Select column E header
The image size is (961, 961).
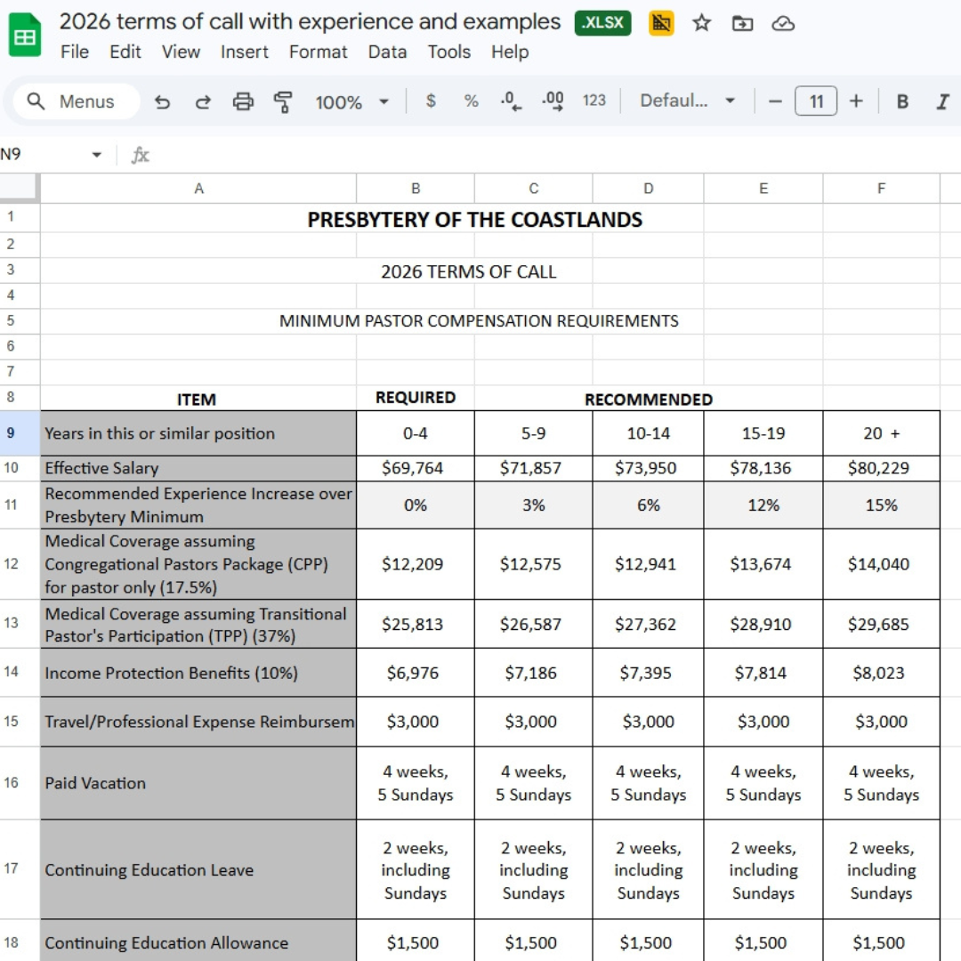click(763, 188)
